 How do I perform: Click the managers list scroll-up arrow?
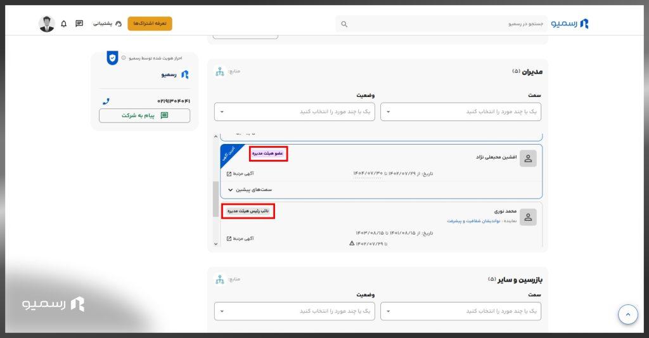[x=215, y=136]
